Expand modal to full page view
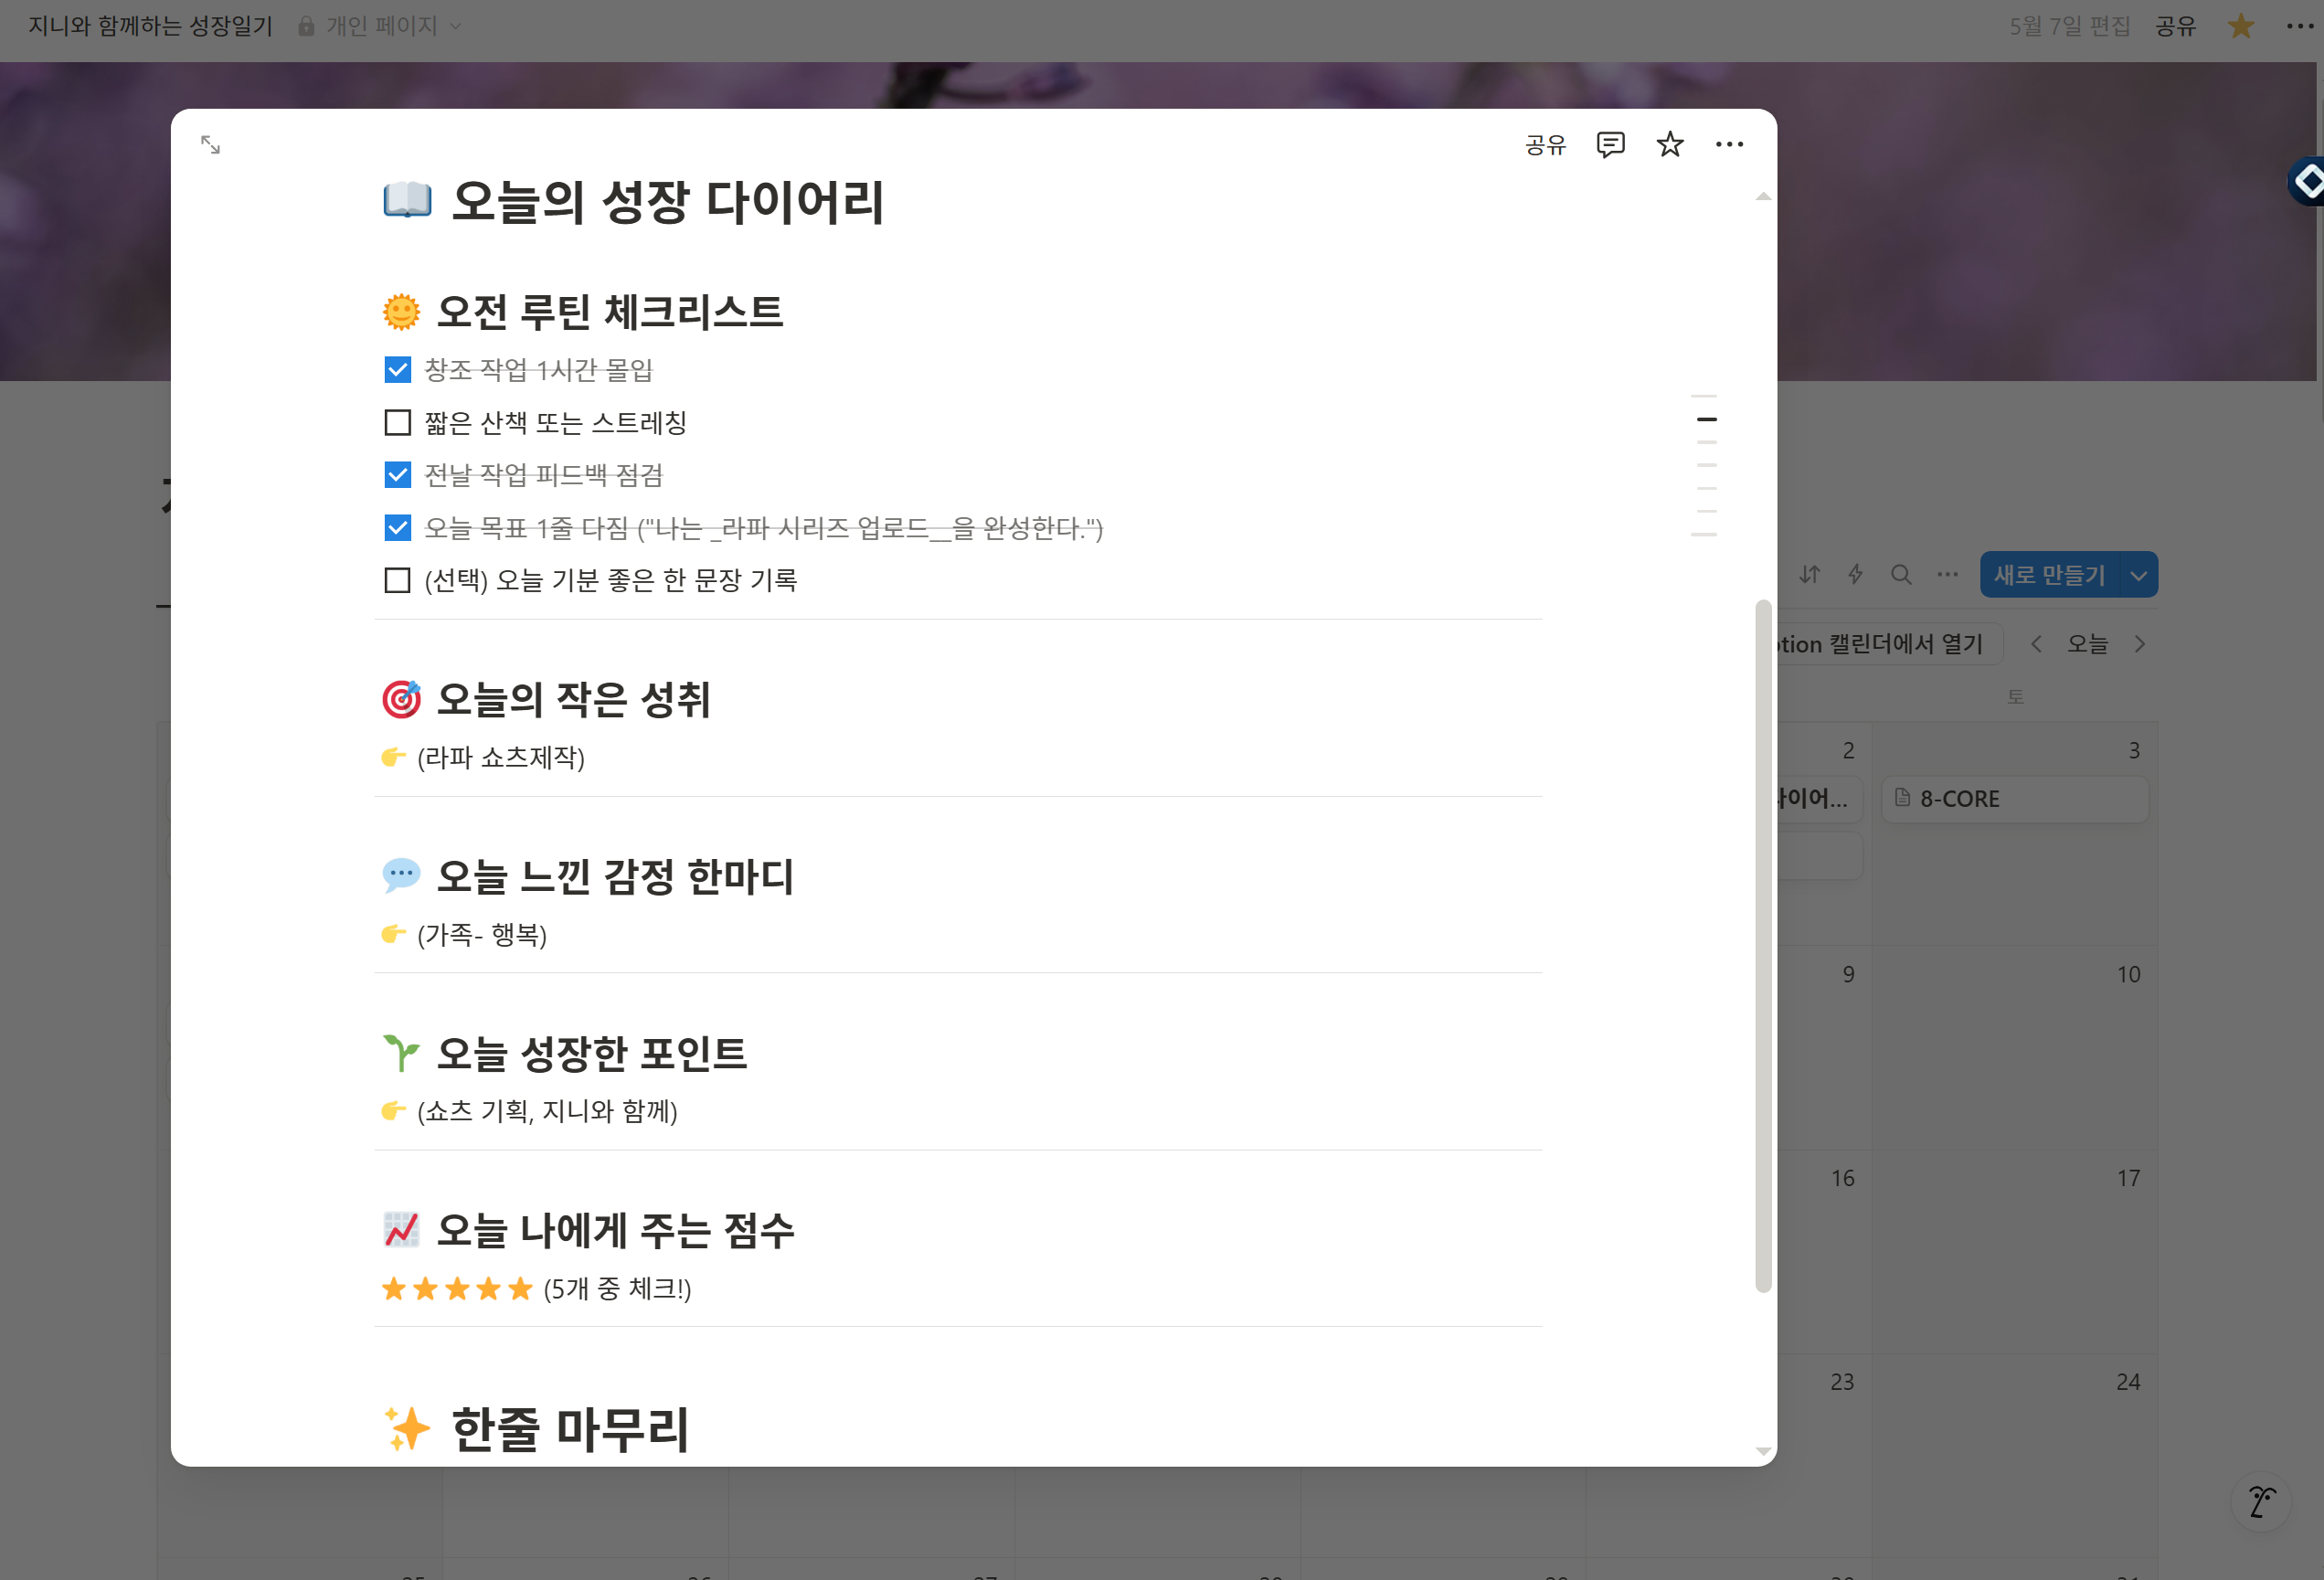Viewport: 2324px width, 1580px height. click(210, 145)
